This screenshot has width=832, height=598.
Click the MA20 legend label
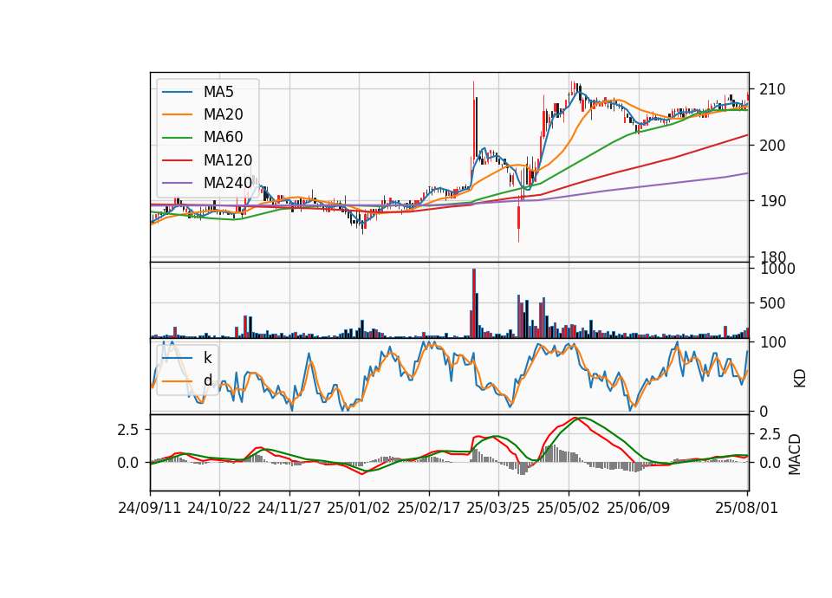coord(223,114)
